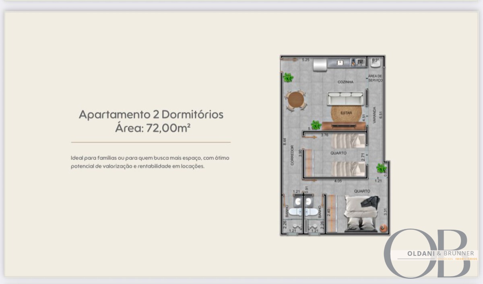This screenshot has width=483, height=284.
Task: Click the COZINHA label on the floor plan
Action: point(345,82)
